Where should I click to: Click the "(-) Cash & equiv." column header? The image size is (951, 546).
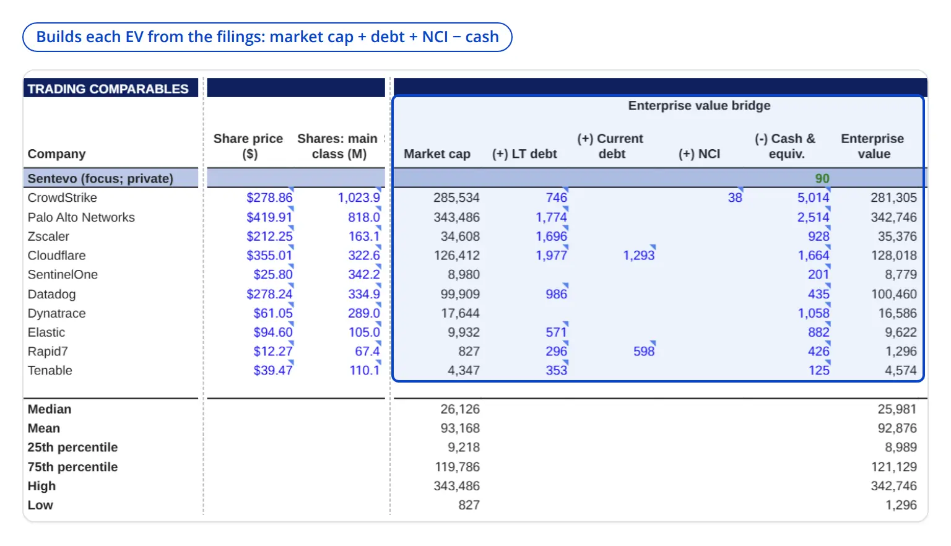coord(785,146)
